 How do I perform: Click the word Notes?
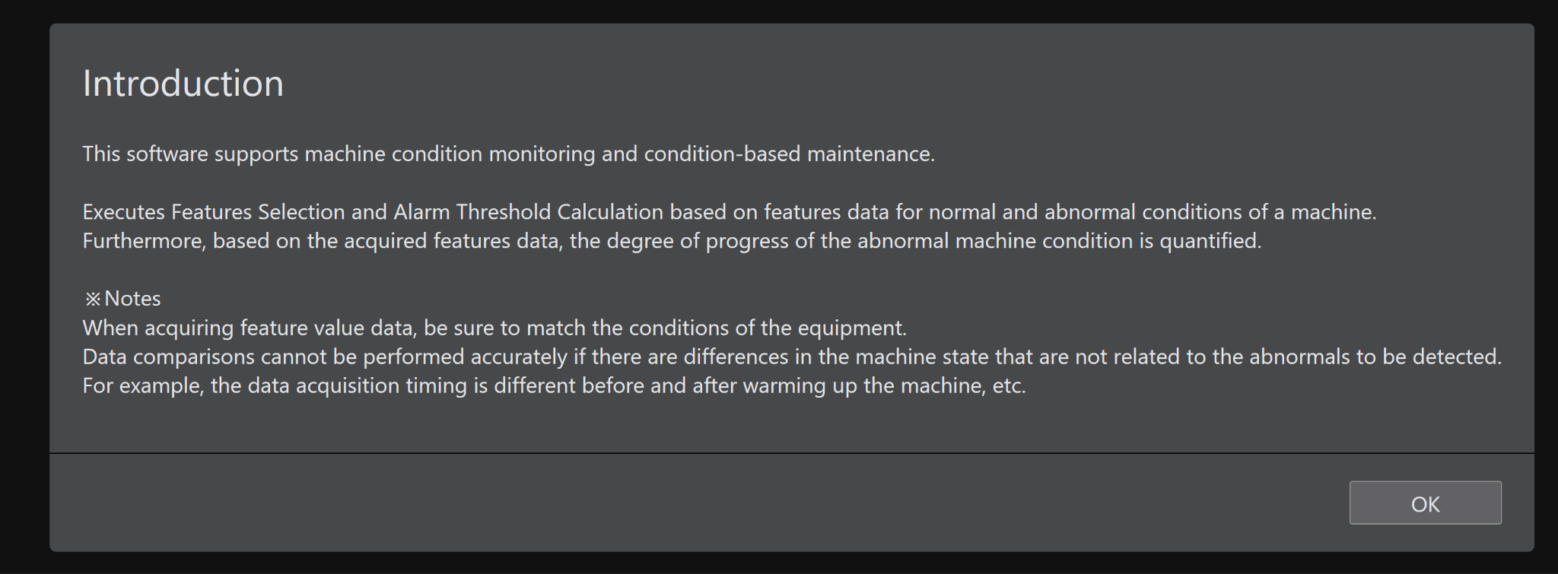132,299
